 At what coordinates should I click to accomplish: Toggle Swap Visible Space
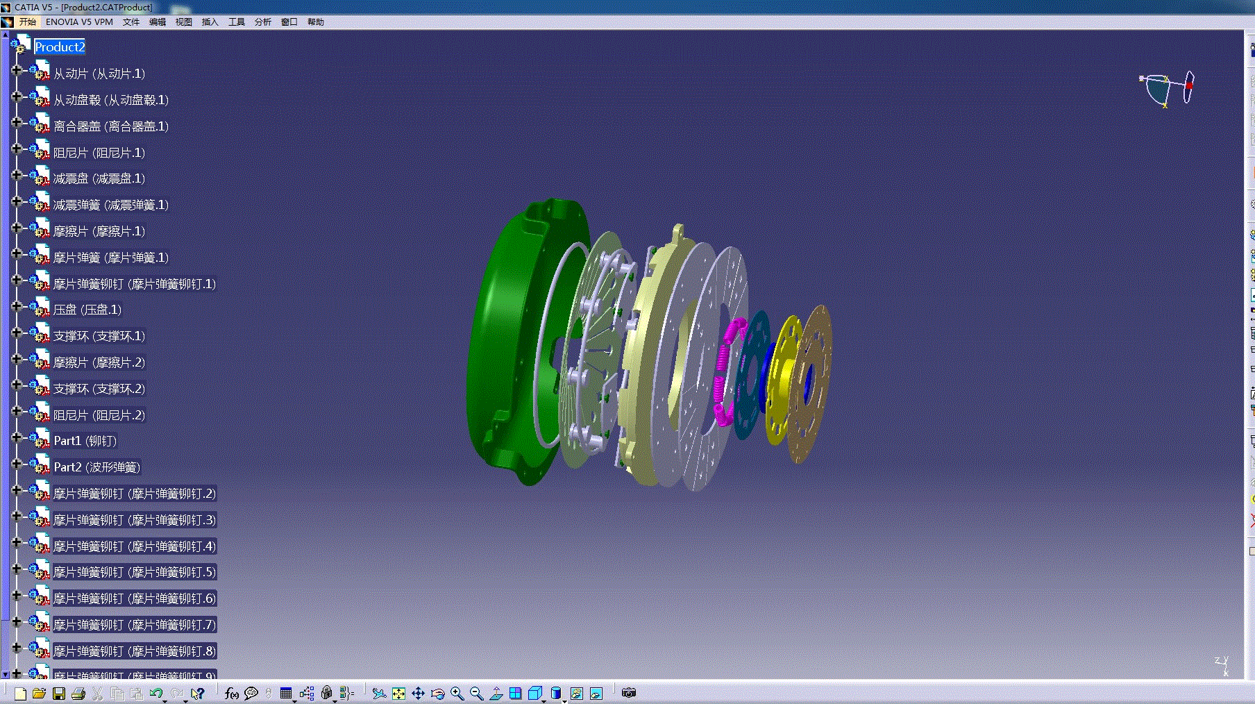pyautogui.click(x=596, y=693)
